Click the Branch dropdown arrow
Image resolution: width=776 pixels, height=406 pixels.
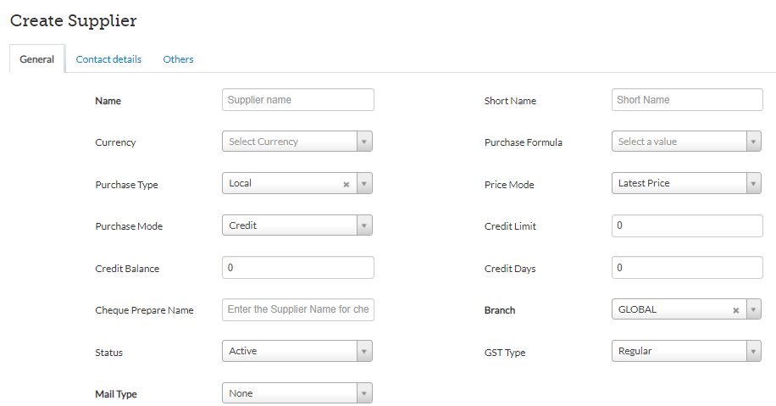[x=753, y=310]
